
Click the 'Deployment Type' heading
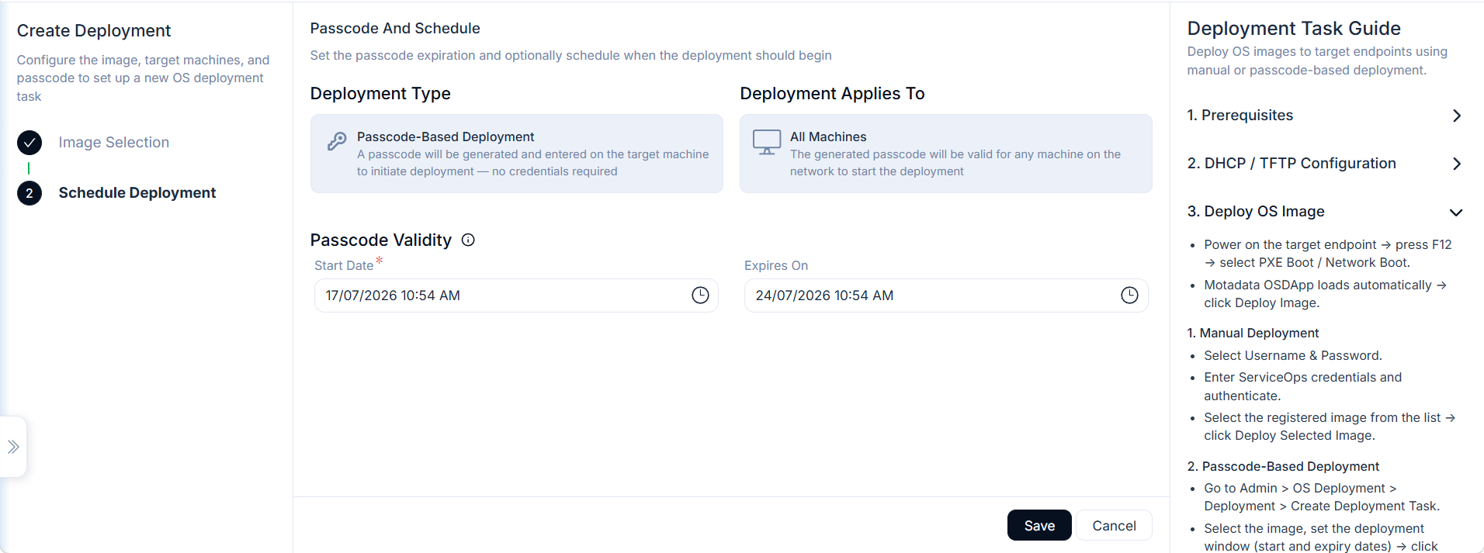pyautogui.click(x=380, y=94)
